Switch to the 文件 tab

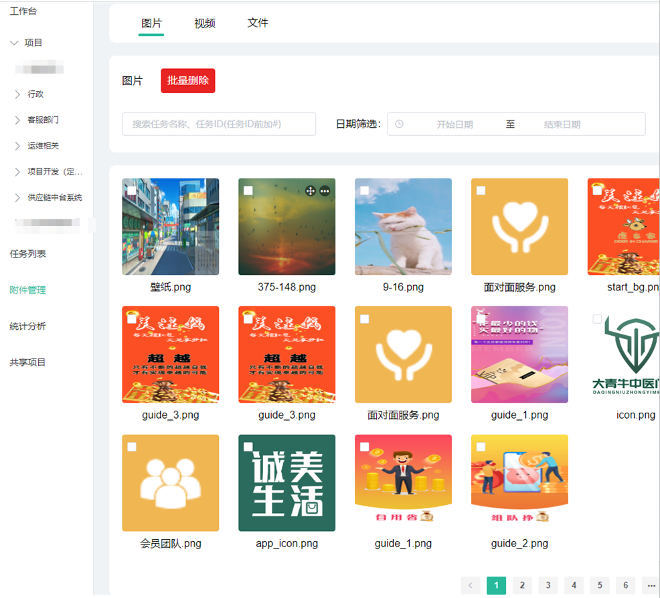(258, 23)
